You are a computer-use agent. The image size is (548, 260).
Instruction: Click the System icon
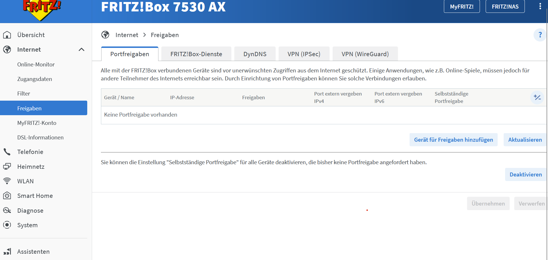pos(7,225)
